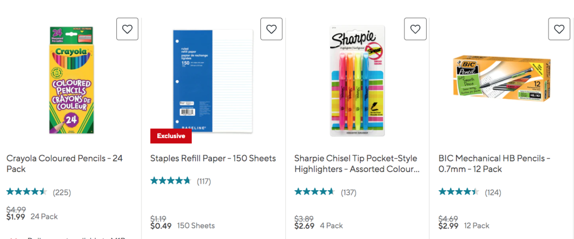Viewport: 574px width, 239px height.
Task: Select the $0.49 refill paper price
Action: (161, 226)
